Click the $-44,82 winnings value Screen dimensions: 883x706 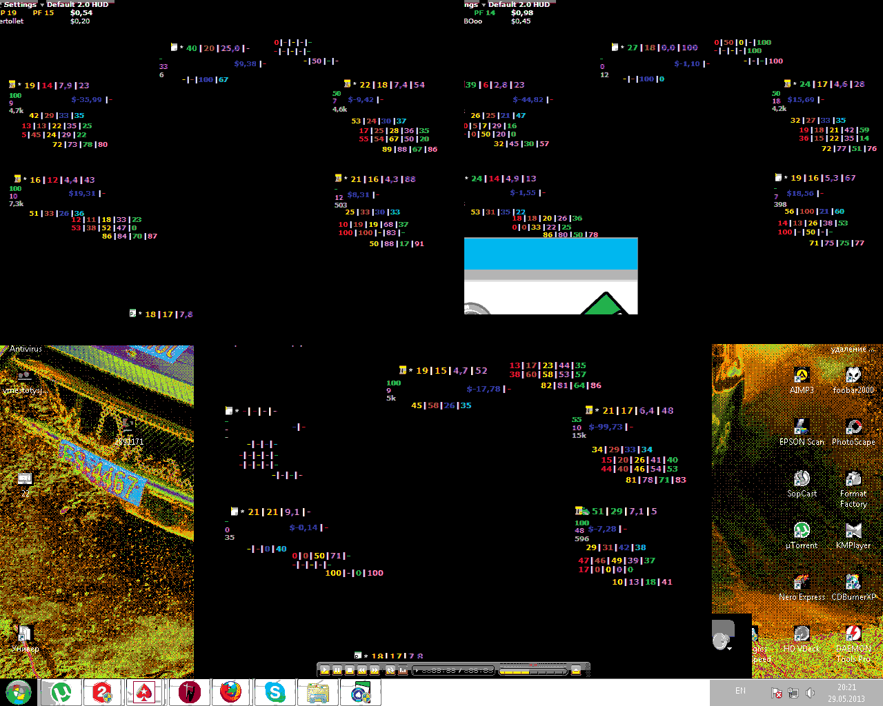click(528, 99)
